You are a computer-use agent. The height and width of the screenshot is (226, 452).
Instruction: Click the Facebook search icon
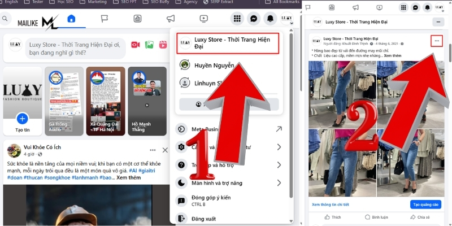click(5, 19)
